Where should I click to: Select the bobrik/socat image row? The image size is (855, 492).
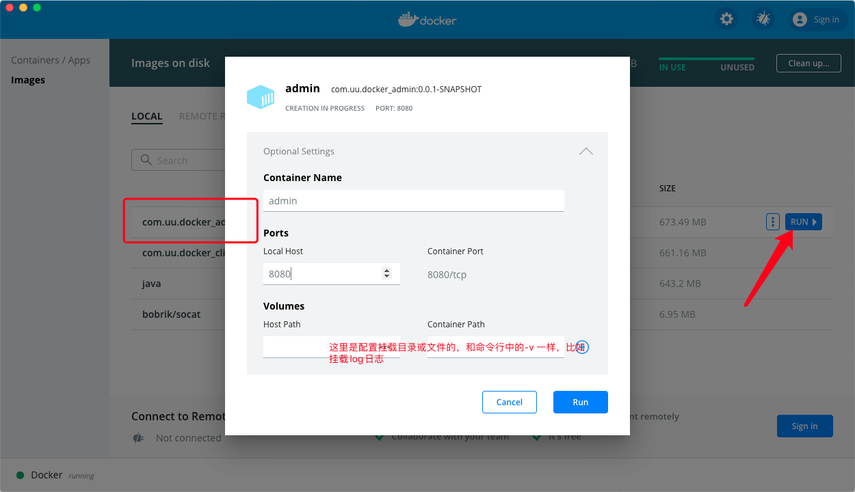pos(482,314)
